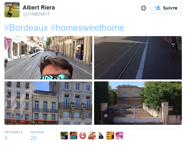This screenshot has width=185, height=146.
Task: Open the #Bordeaux hashtag
Action: pos(26,28)
